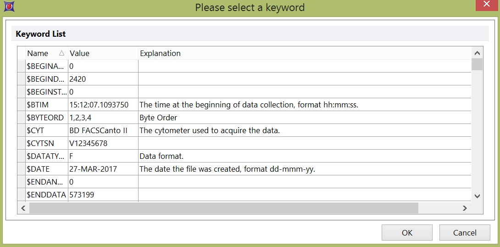500x247 pixels.
Task: Click the horizontal scrollbar thumb
Action: click(x=223, y=208)
